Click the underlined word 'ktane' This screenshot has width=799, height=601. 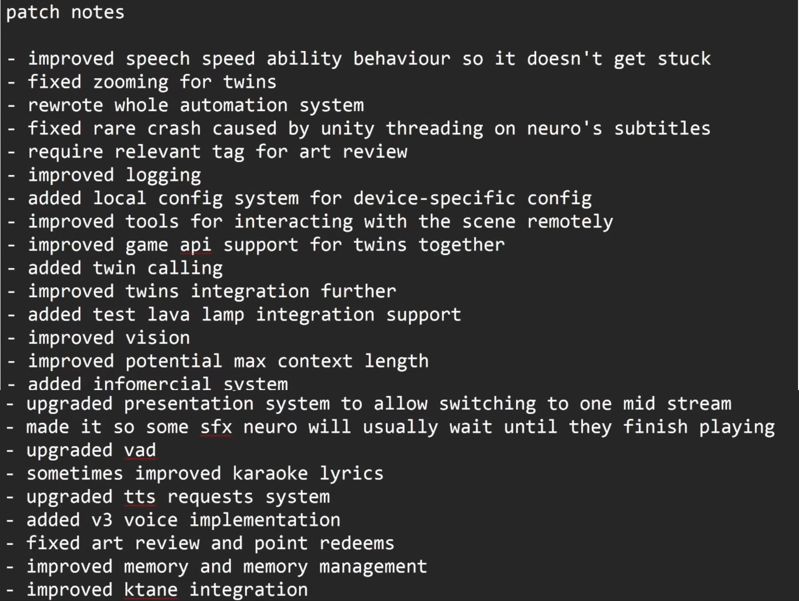[x=151, y=590]
